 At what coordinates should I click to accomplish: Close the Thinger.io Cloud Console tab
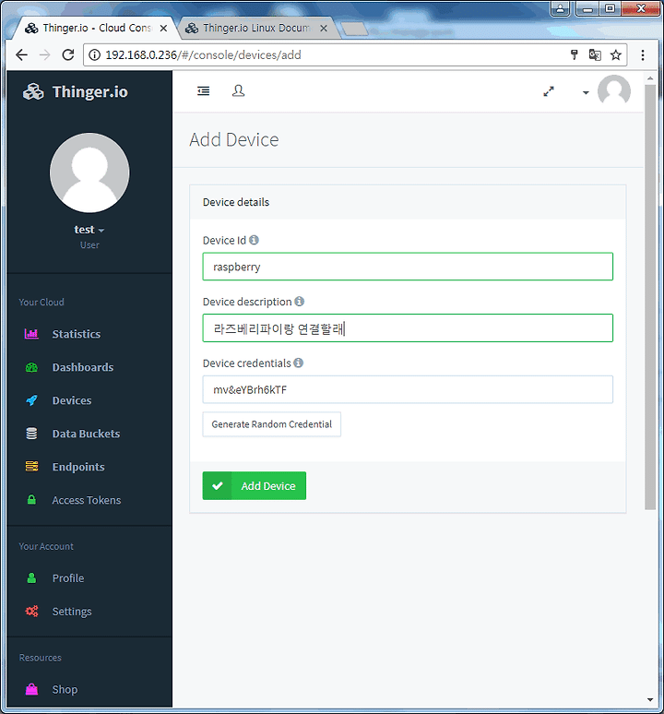click(x=163, y=29)
